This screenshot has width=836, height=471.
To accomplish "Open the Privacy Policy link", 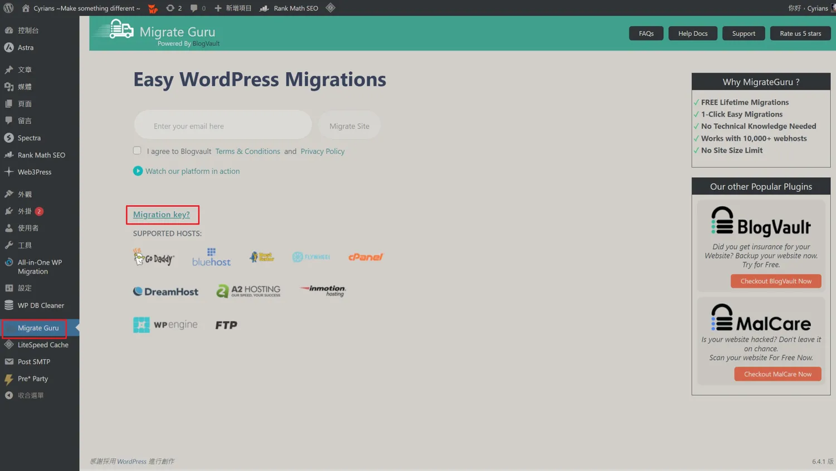I will click(x=322, y=151).
